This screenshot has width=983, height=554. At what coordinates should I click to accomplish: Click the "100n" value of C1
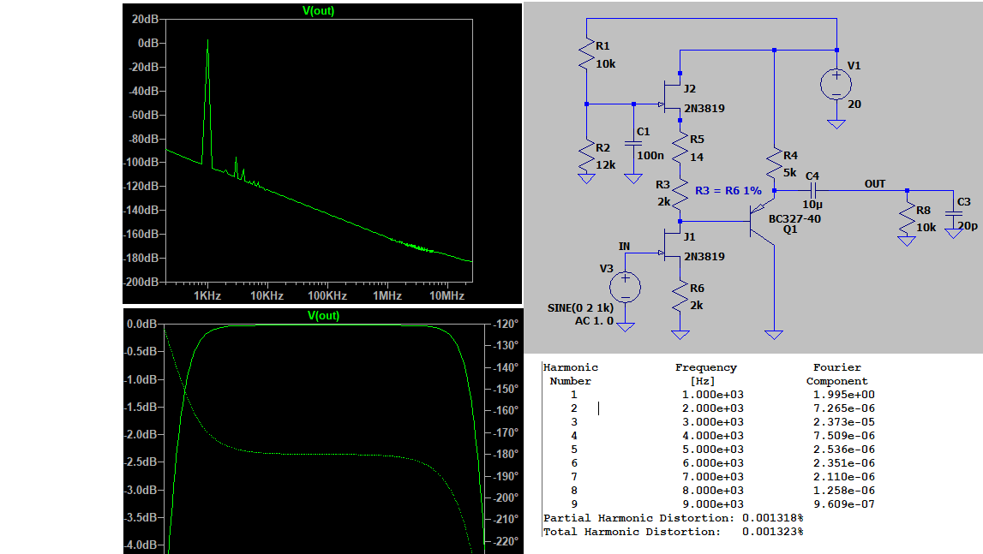pyautogui.click(x=650, y=156)
